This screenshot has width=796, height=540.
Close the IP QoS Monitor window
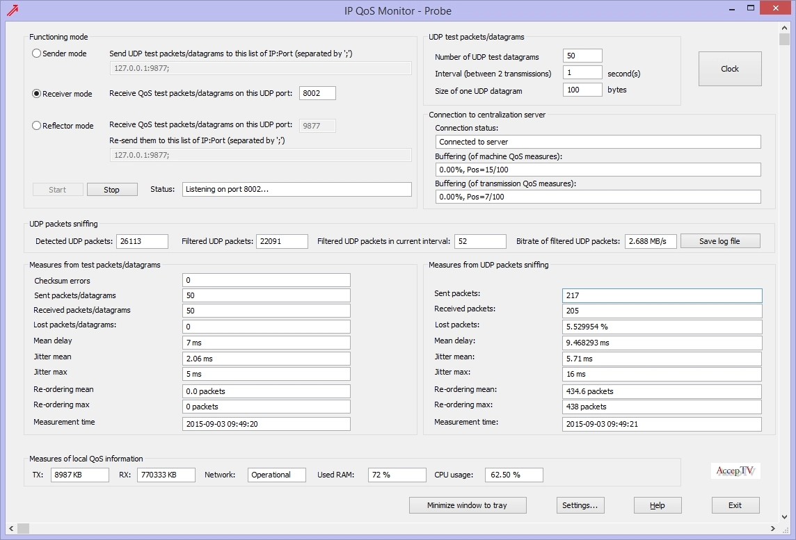point(776,8)
